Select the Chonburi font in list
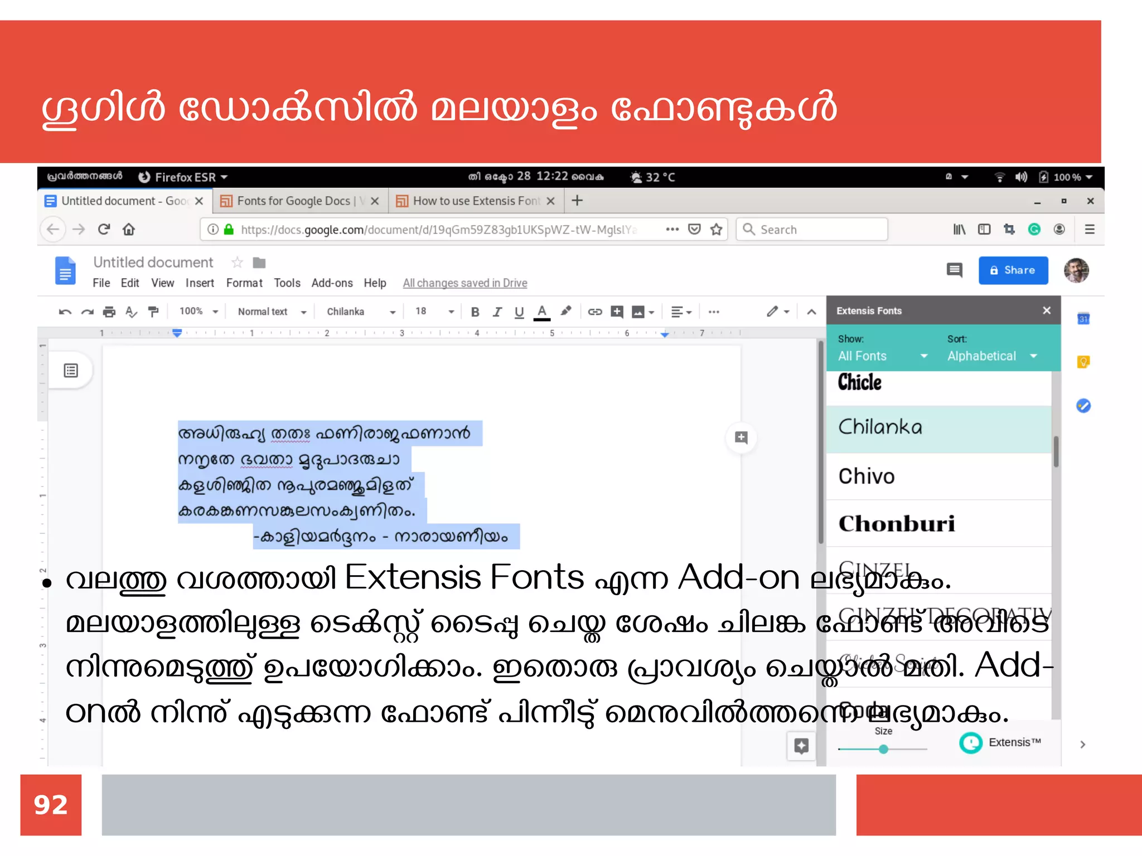1142x856 pixels. click(897, 524)
